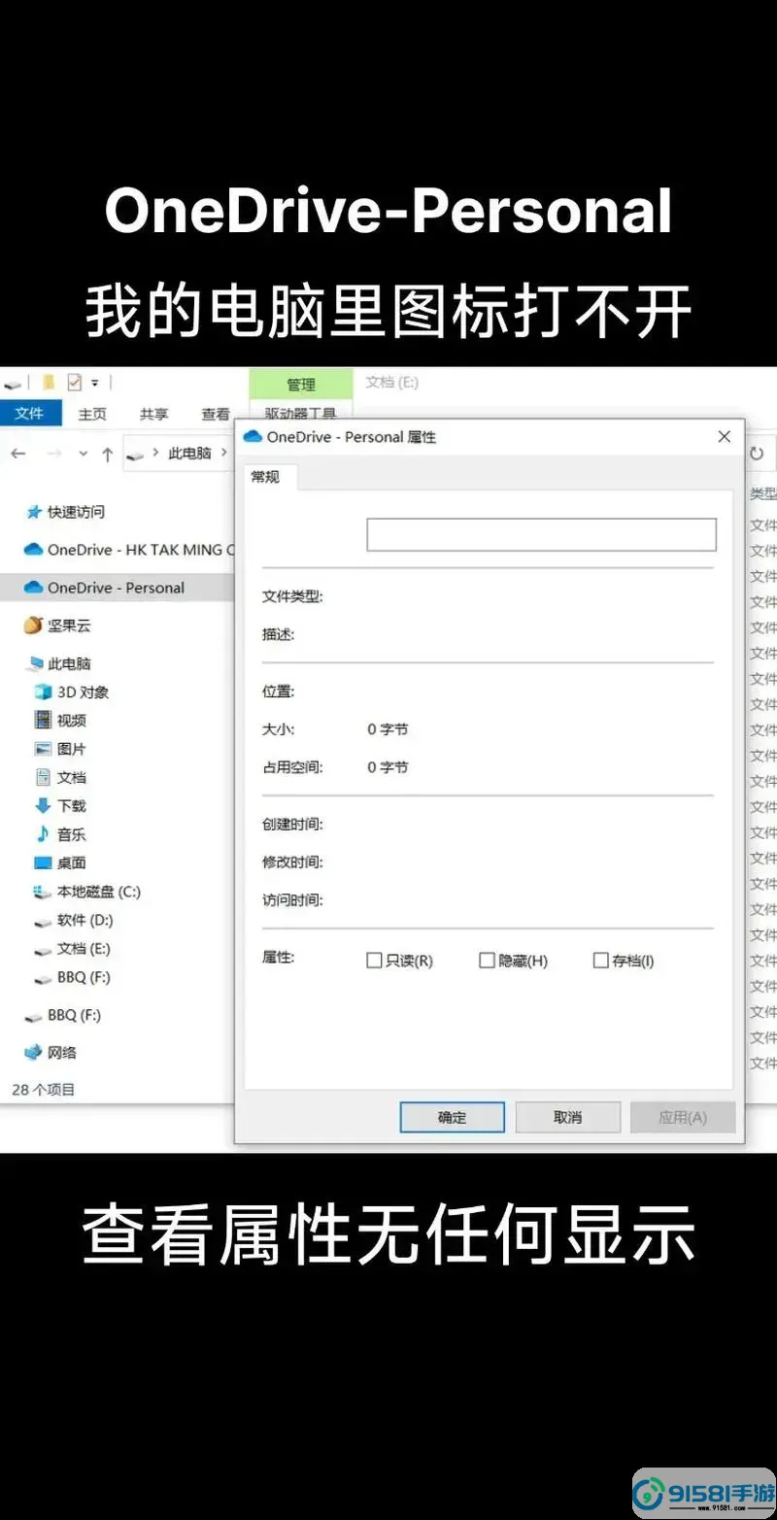The height and width of the screenshot is (1520, 777).
Task: Open 文档 (E:) drive in the sidebar
Action: click(73, 949)
